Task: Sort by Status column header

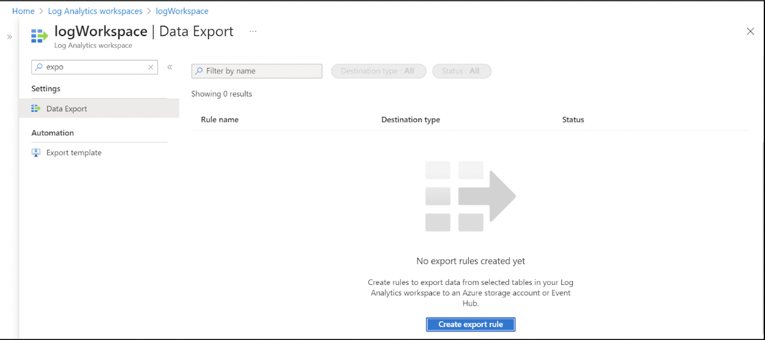Action: point(573,120)
